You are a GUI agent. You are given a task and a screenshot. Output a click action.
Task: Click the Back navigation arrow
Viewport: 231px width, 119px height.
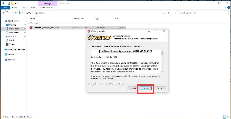[4, 13]
